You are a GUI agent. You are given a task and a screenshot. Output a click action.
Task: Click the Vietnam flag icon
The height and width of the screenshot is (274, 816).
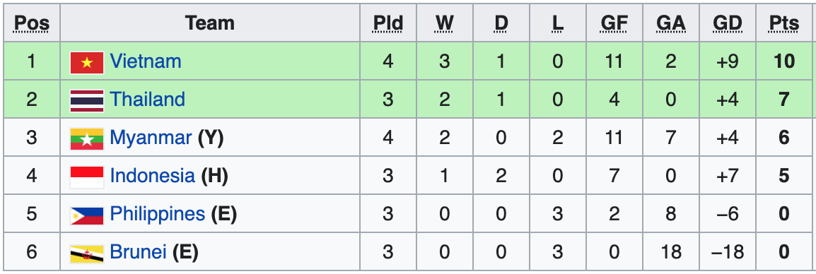pos(87,62)
